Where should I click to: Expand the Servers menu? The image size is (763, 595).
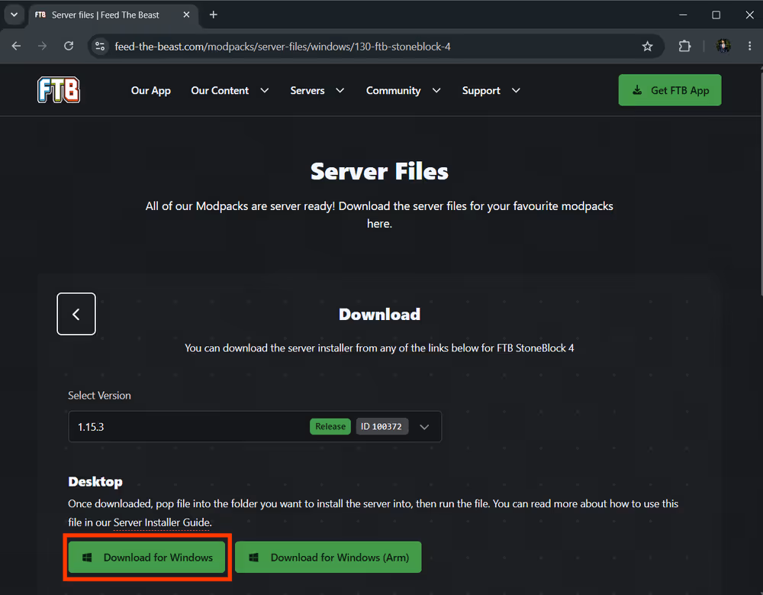click(x=317, y=91)
